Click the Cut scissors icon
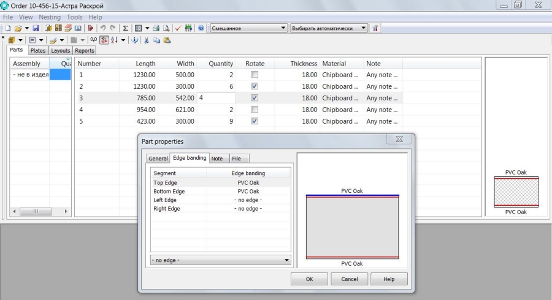This screenshot has height=300, width=552. [x=147, y=40]
